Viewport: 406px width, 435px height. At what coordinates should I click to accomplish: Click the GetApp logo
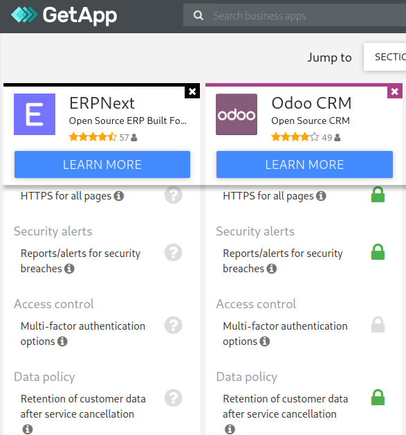(x=64, y=15)
